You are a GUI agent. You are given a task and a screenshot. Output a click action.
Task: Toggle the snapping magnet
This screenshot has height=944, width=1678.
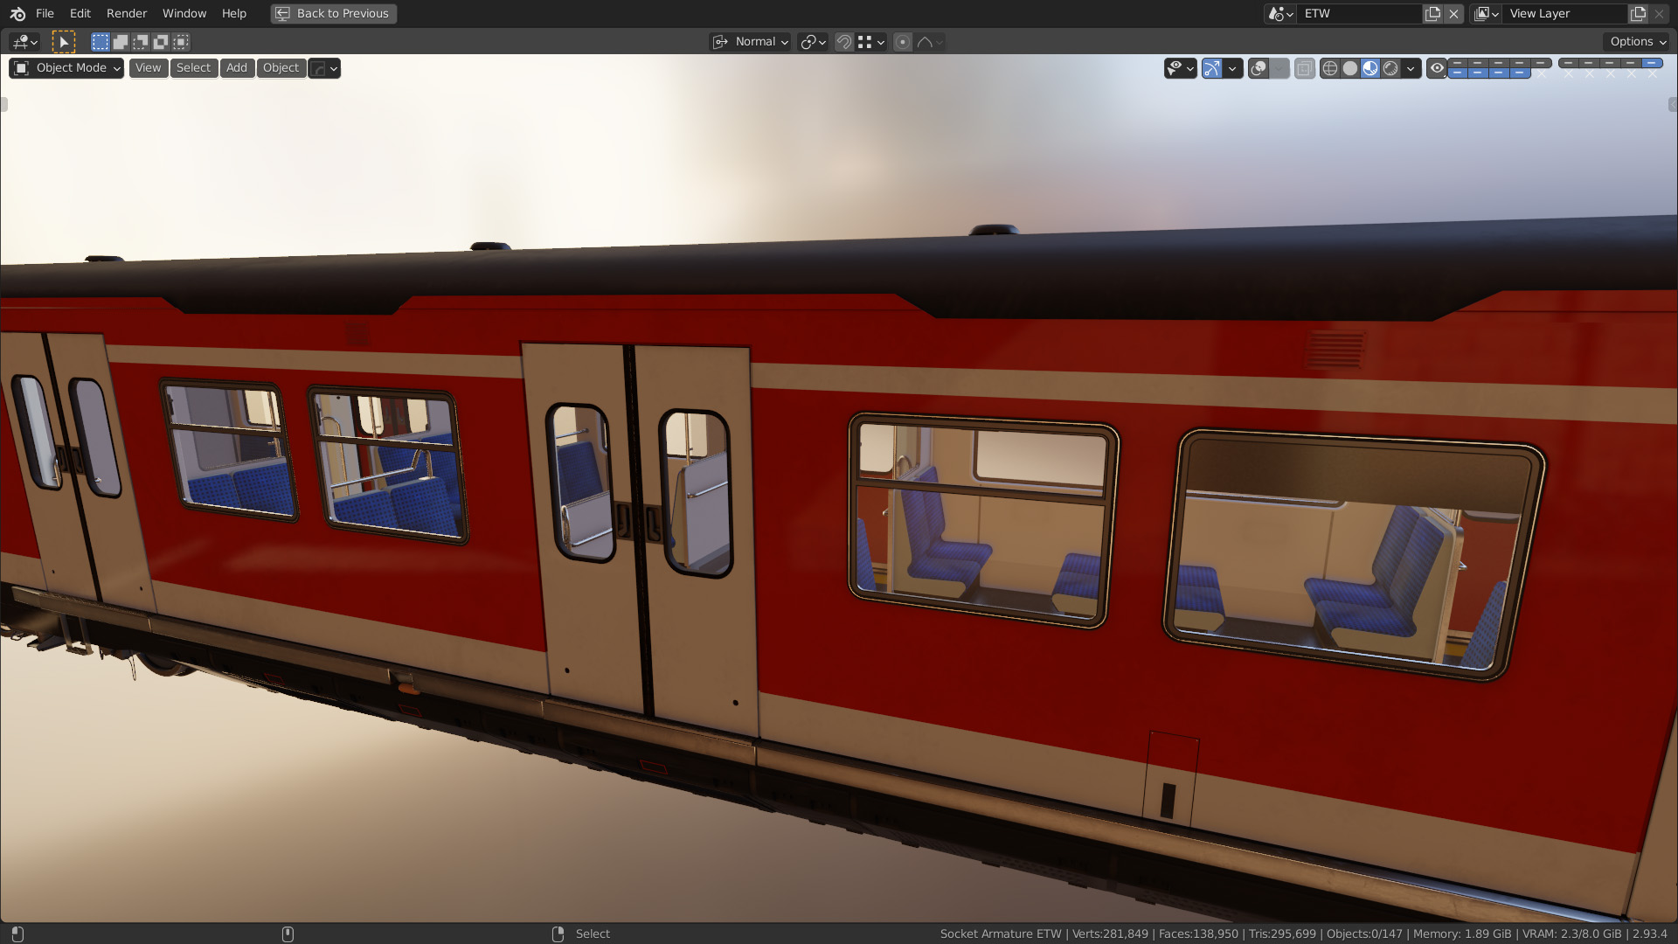click(843, 41)
